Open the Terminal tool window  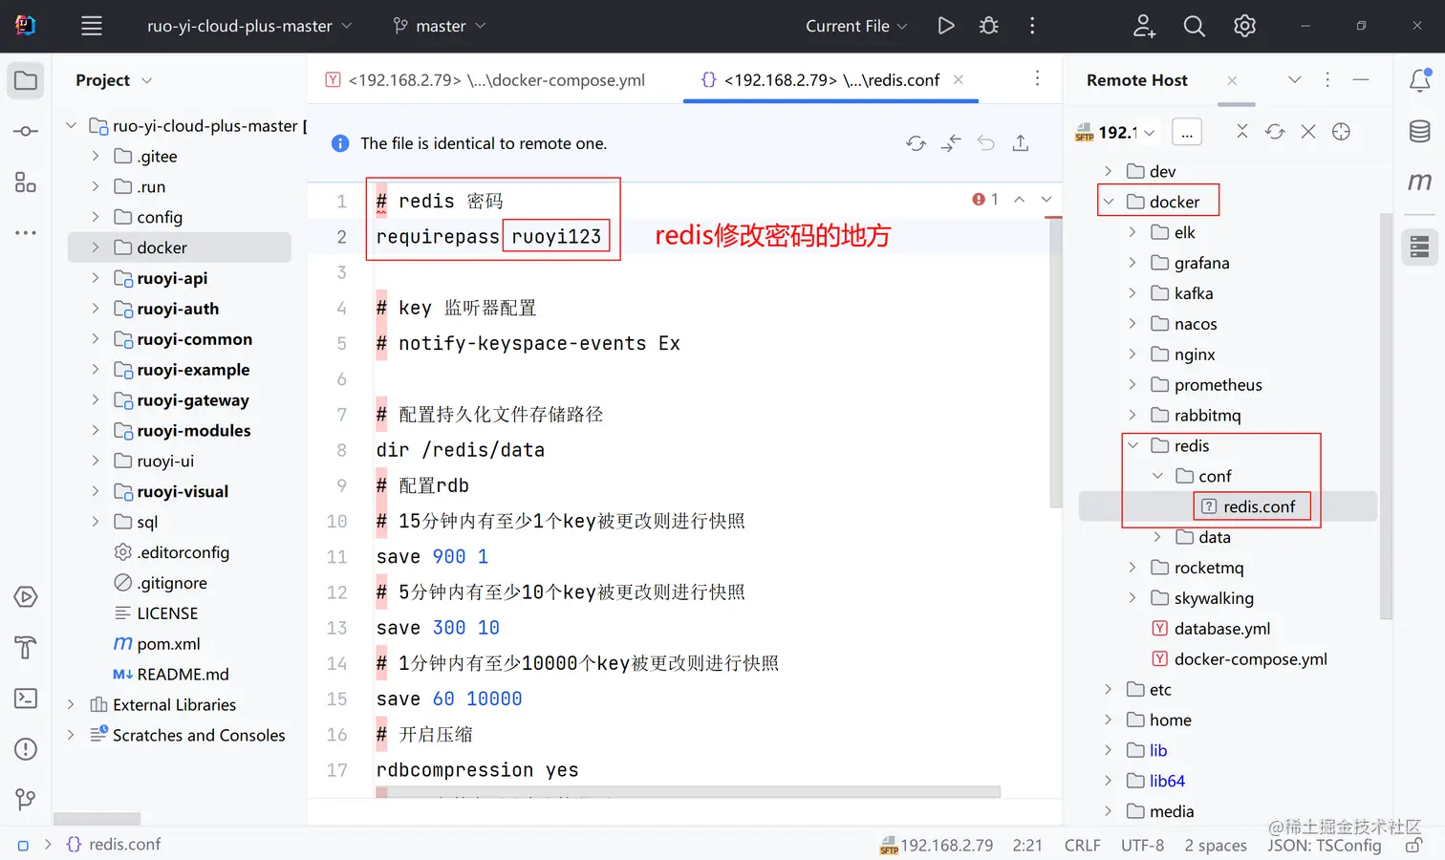pos(26,699)
